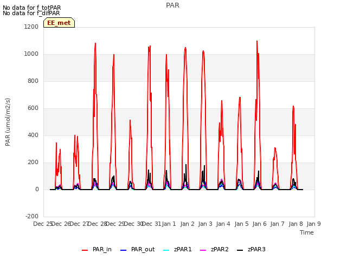
Task: Click the PAR_in legend entry
Action: point(97,250)
